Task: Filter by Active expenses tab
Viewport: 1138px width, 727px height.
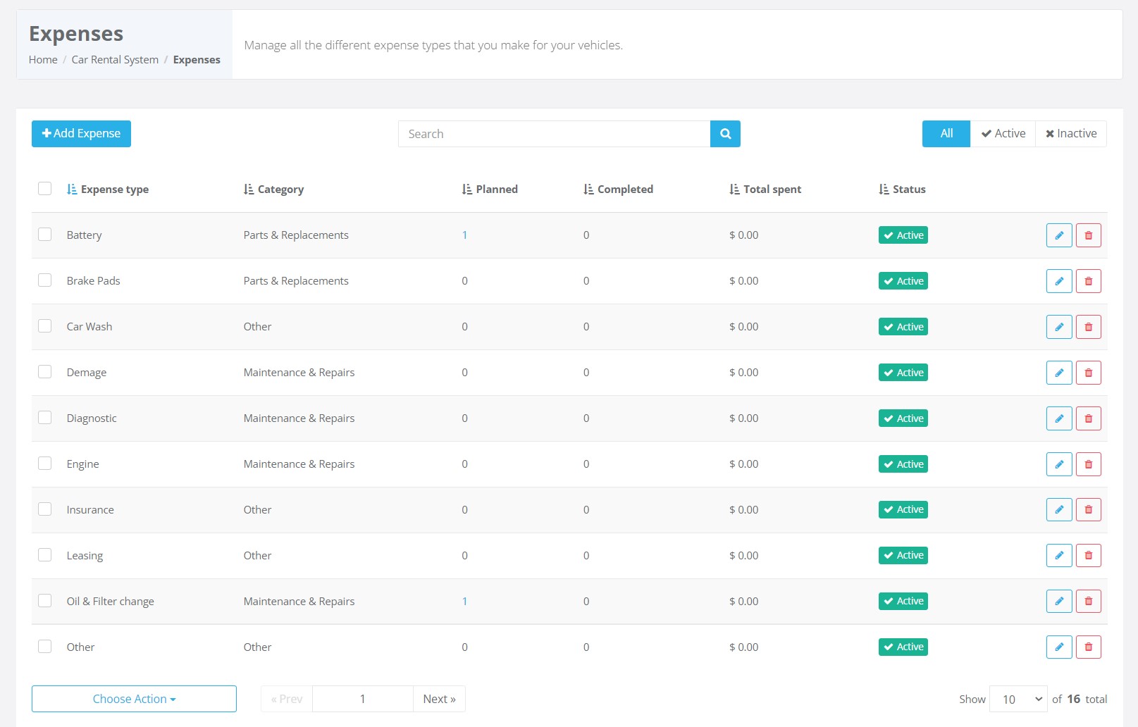Action: pyautogui.click(x=1003, y=134)
